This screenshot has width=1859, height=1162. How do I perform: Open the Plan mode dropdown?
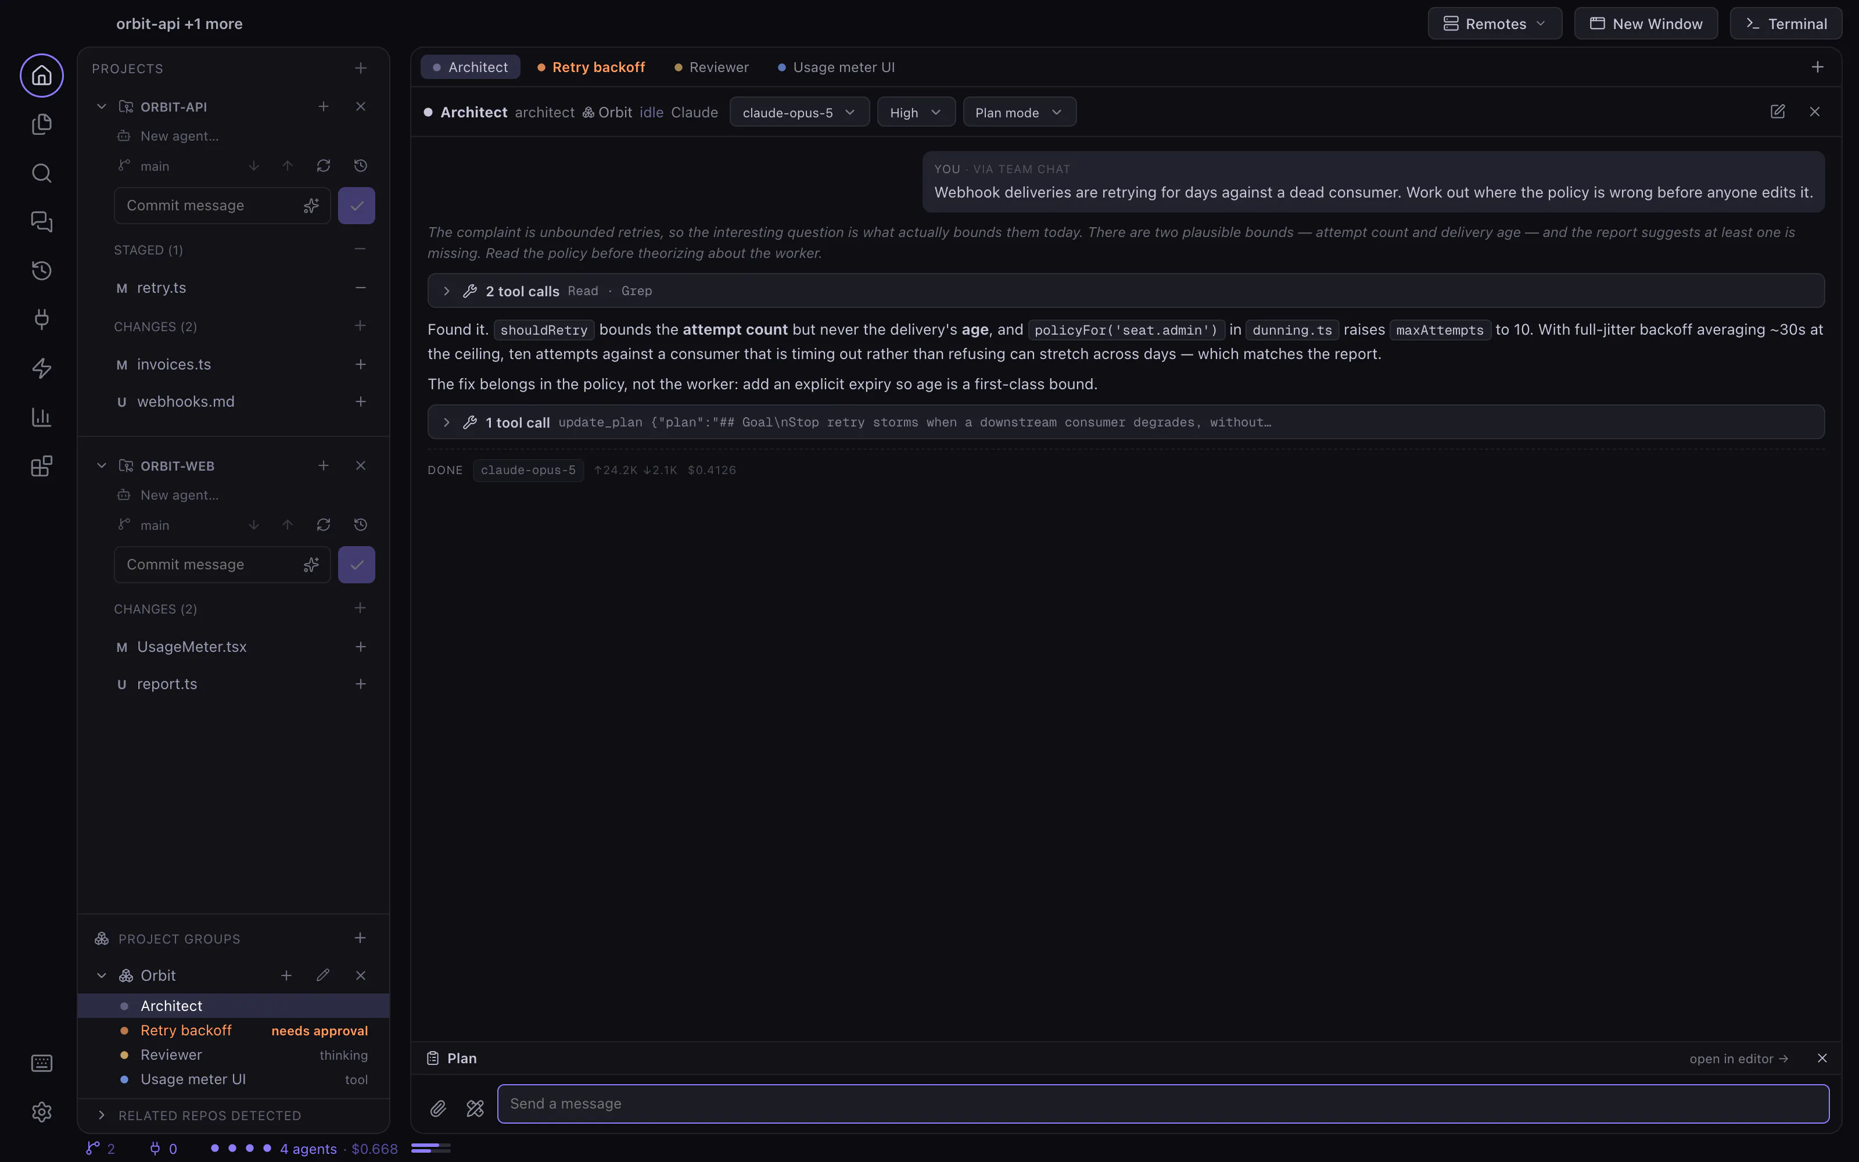point(1020,112)
